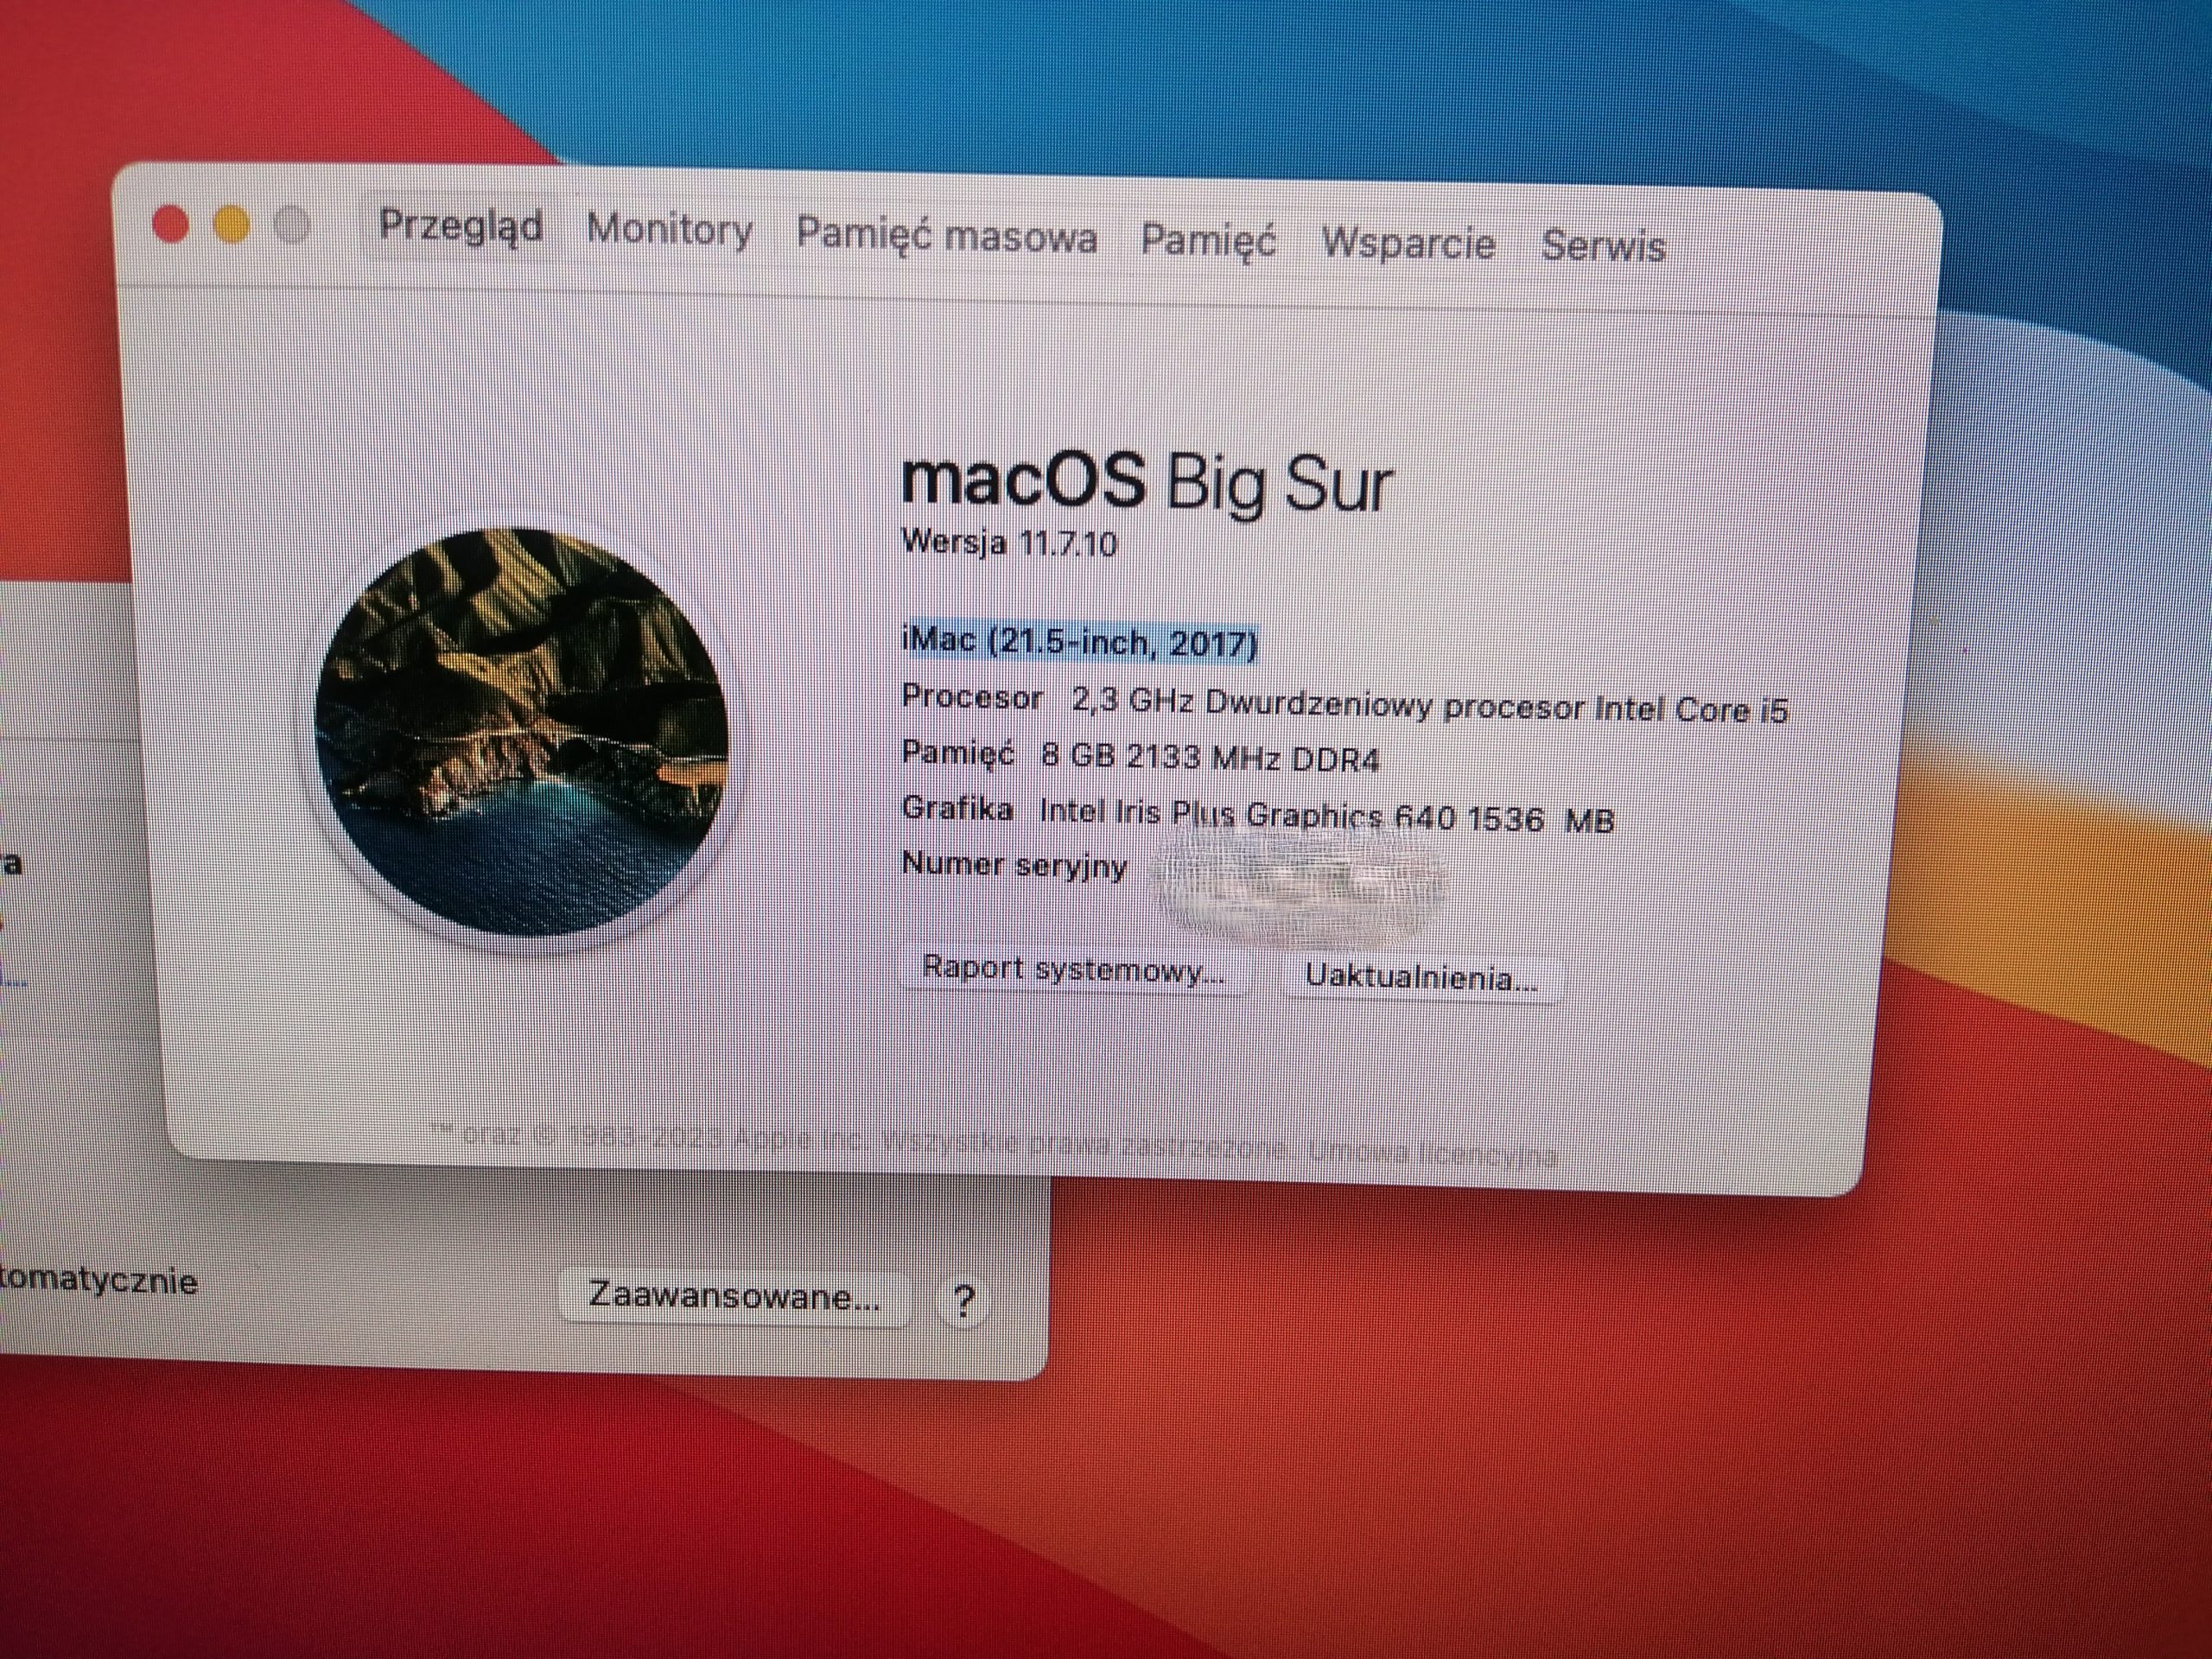2212x1659 pixels.
Task: Minimize window with the yellow button
Action: 232,225
